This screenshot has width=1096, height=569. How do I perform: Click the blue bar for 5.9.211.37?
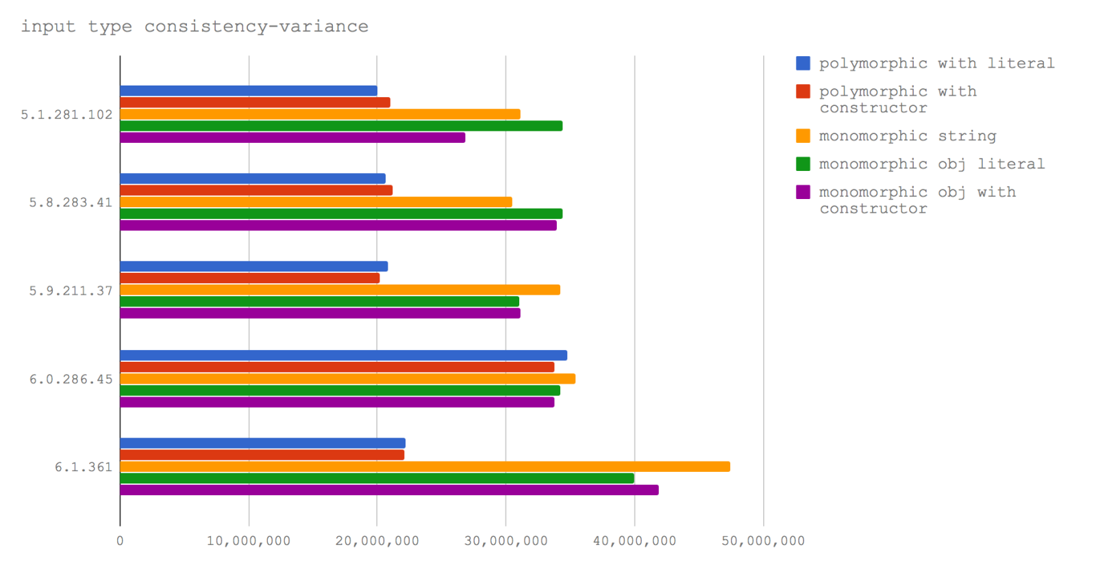click(254, 267)
